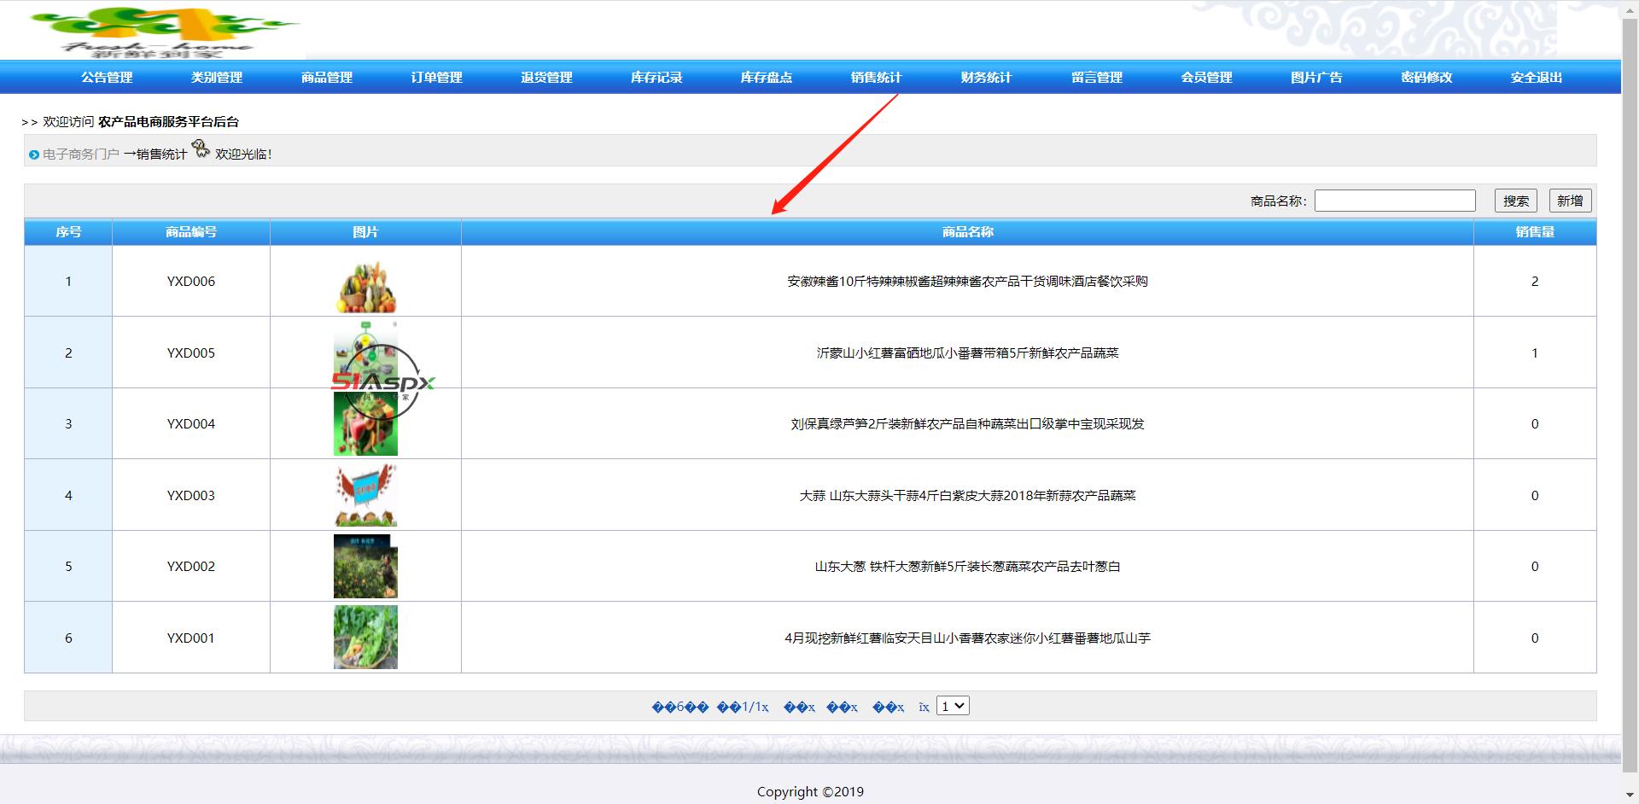The image size is (1639, 804).
Task: Click the welcome mascot icon next to 销售统计
Action: pyautogui.click(x=201, y=149)
